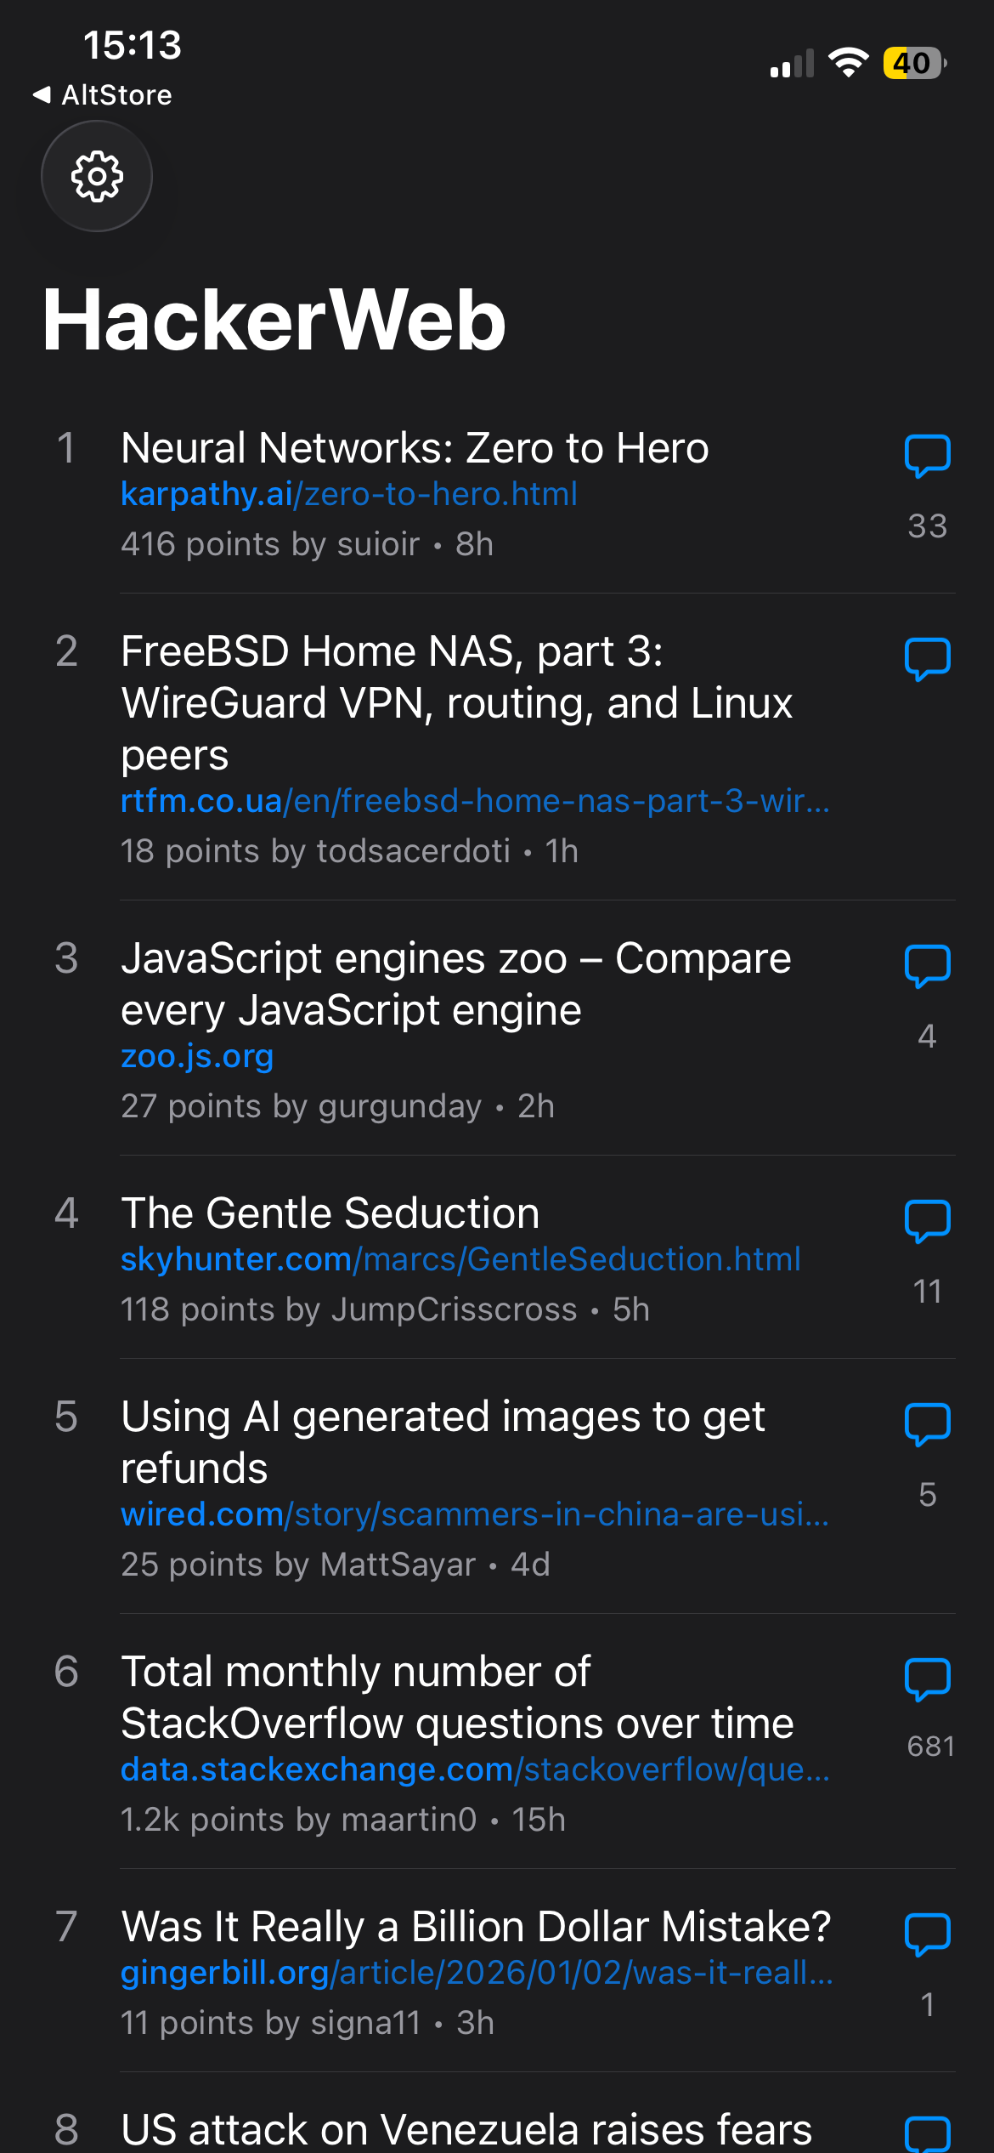Open the story titled Was It Really a Billion Dollar Mistake?
This screenshot has height=2153, width=994.
[476, 1927]
